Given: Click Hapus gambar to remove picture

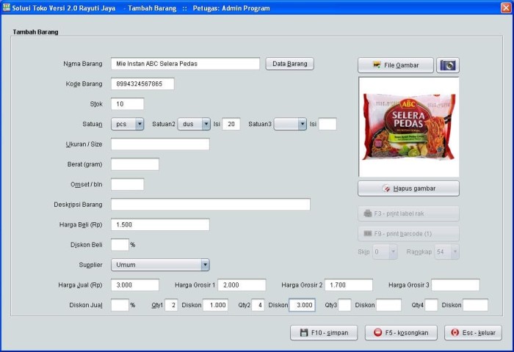Looking at the screenshot, I should [x=408, y=188].
